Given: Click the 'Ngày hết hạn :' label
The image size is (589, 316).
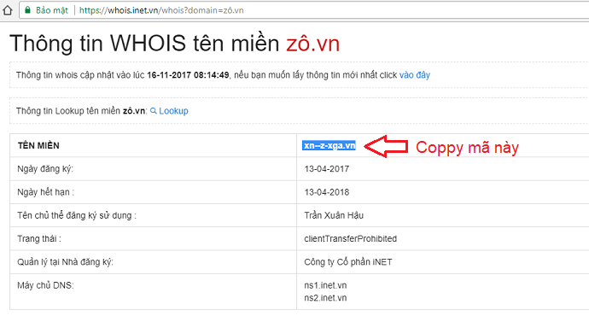Looking at the screenshot, I should [x=46, y=192].
